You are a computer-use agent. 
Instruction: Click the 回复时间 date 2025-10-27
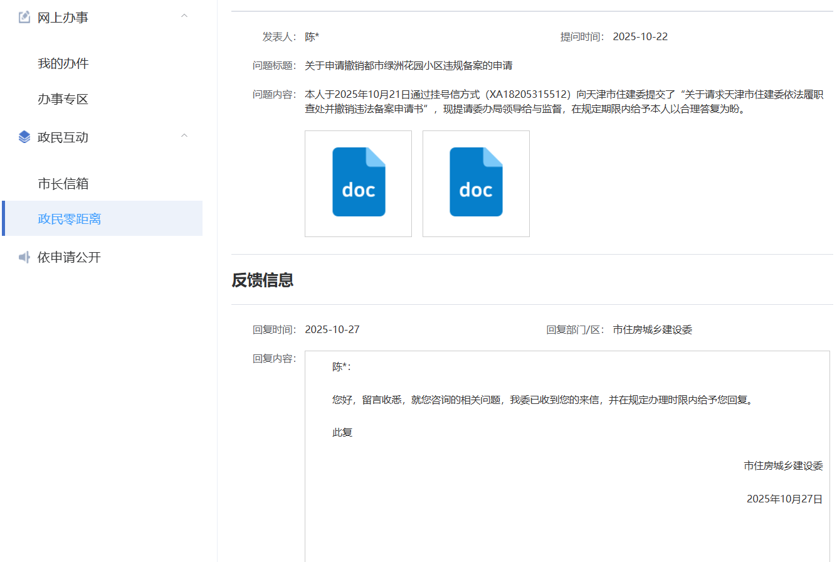[x=332, y=330]
